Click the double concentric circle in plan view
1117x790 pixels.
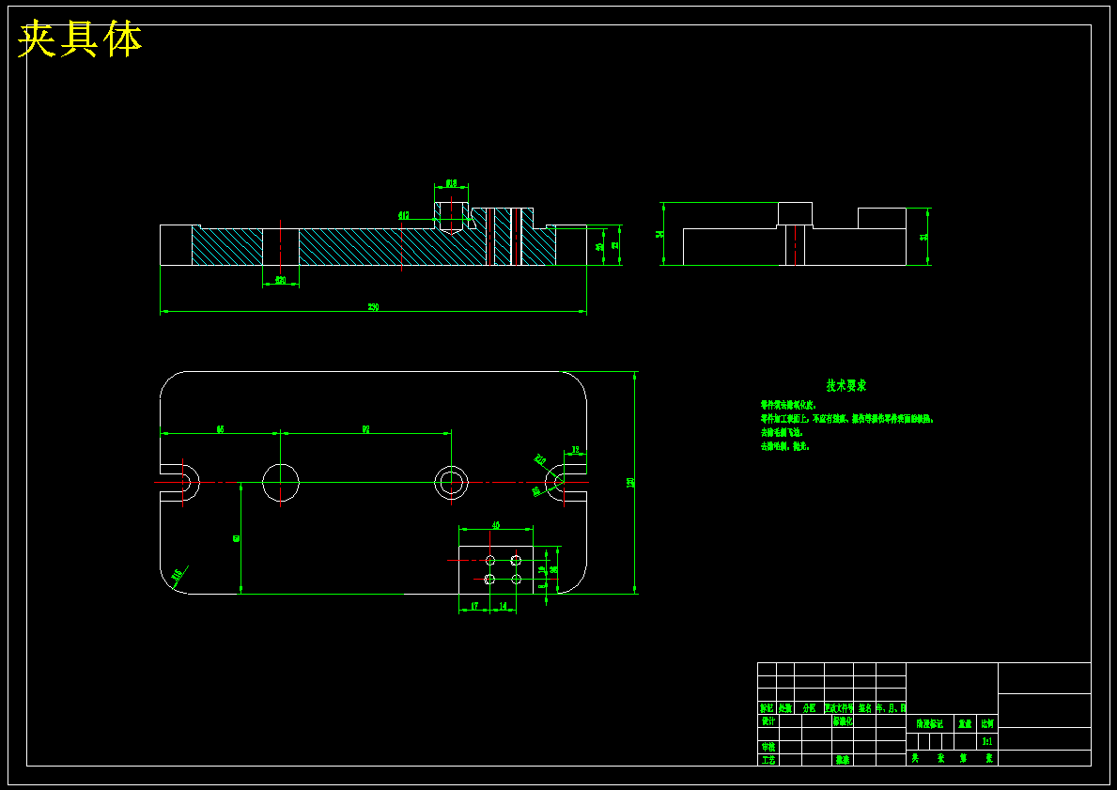(452, 482)
